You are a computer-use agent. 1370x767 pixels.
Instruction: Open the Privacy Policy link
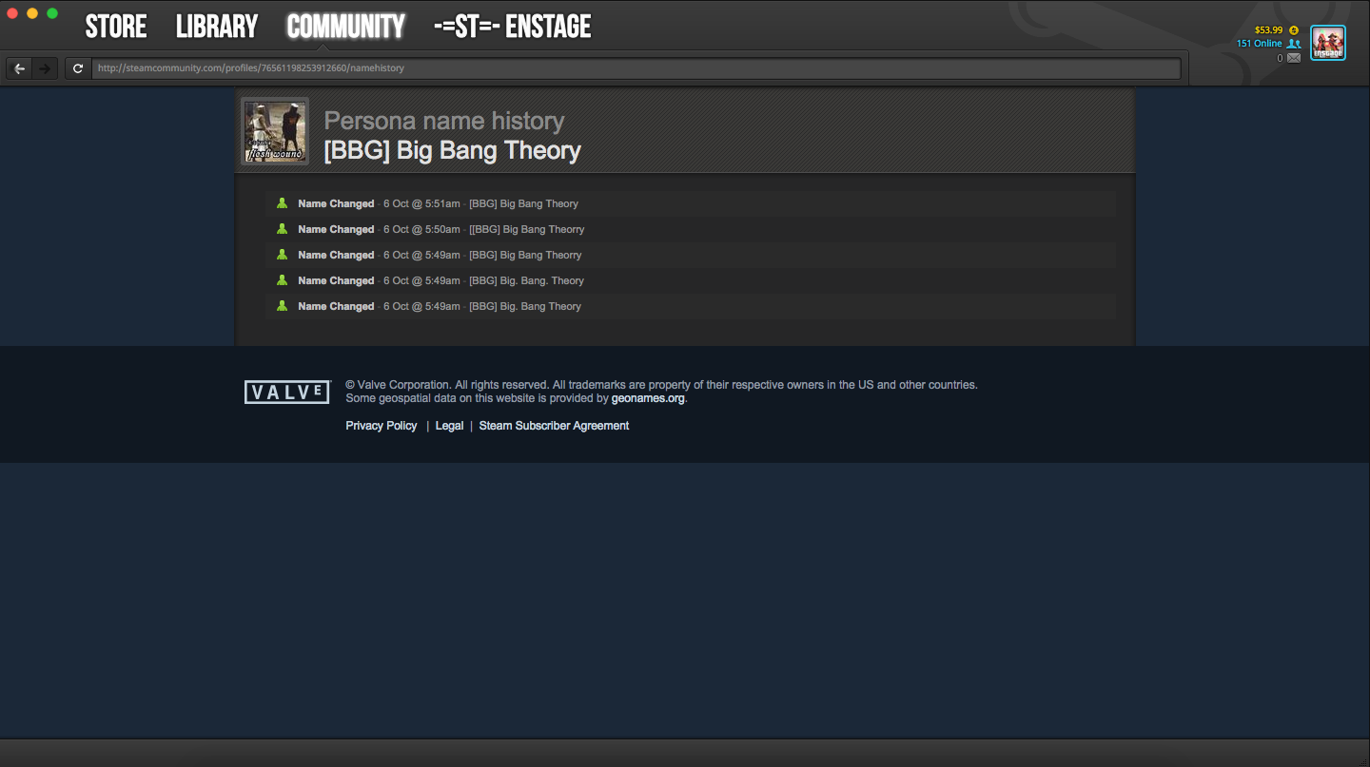(382, 426)
